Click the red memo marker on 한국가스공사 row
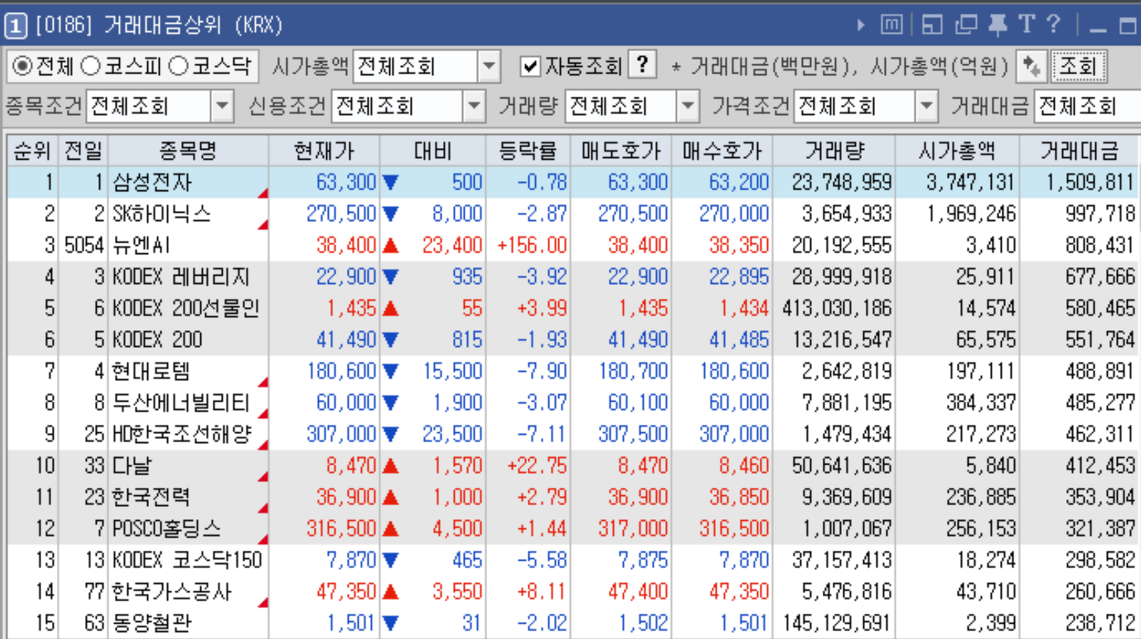The width and height of the screenshot is (1141, 639). (263, 602)
